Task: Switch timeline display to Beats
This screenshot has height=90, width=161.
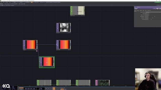Action: point(21,89)
